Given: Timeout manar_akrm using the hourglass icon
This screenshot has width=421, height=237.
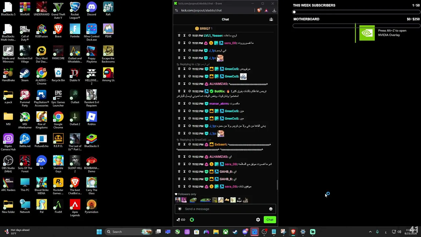Looking at the screenshot, I should (184, 104).
